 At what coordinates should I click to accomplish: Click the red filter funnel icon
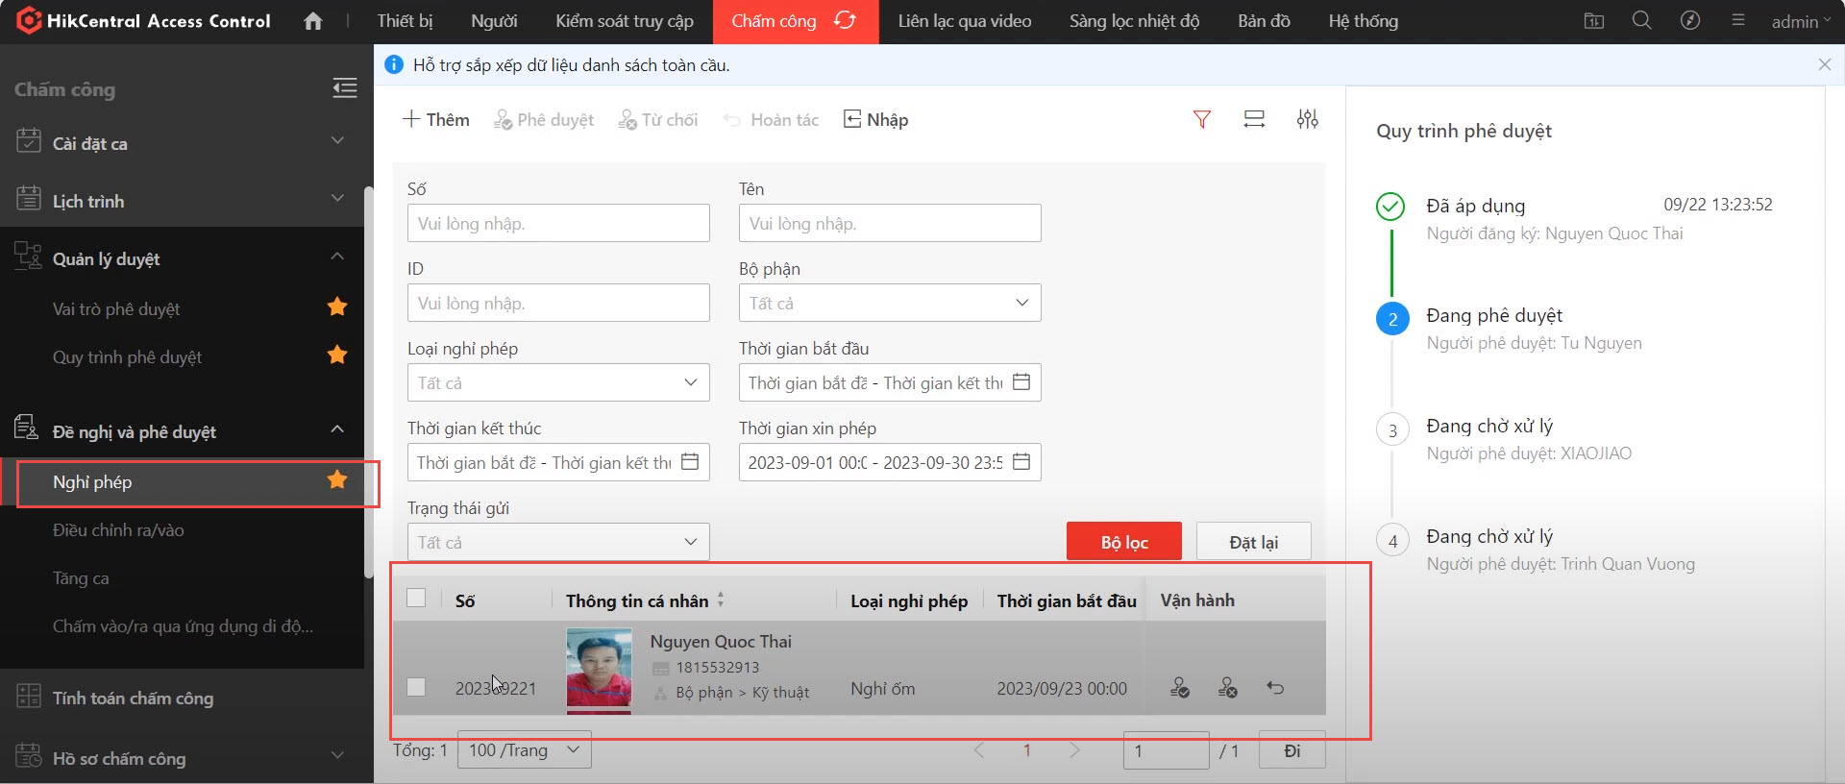tap(1201, 119)
